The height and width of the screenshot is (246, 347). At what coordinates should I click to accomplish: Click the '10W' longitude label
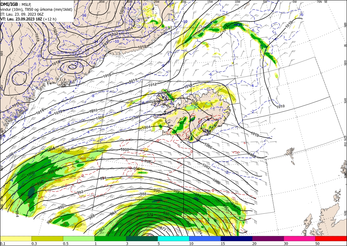pos(237,1)
